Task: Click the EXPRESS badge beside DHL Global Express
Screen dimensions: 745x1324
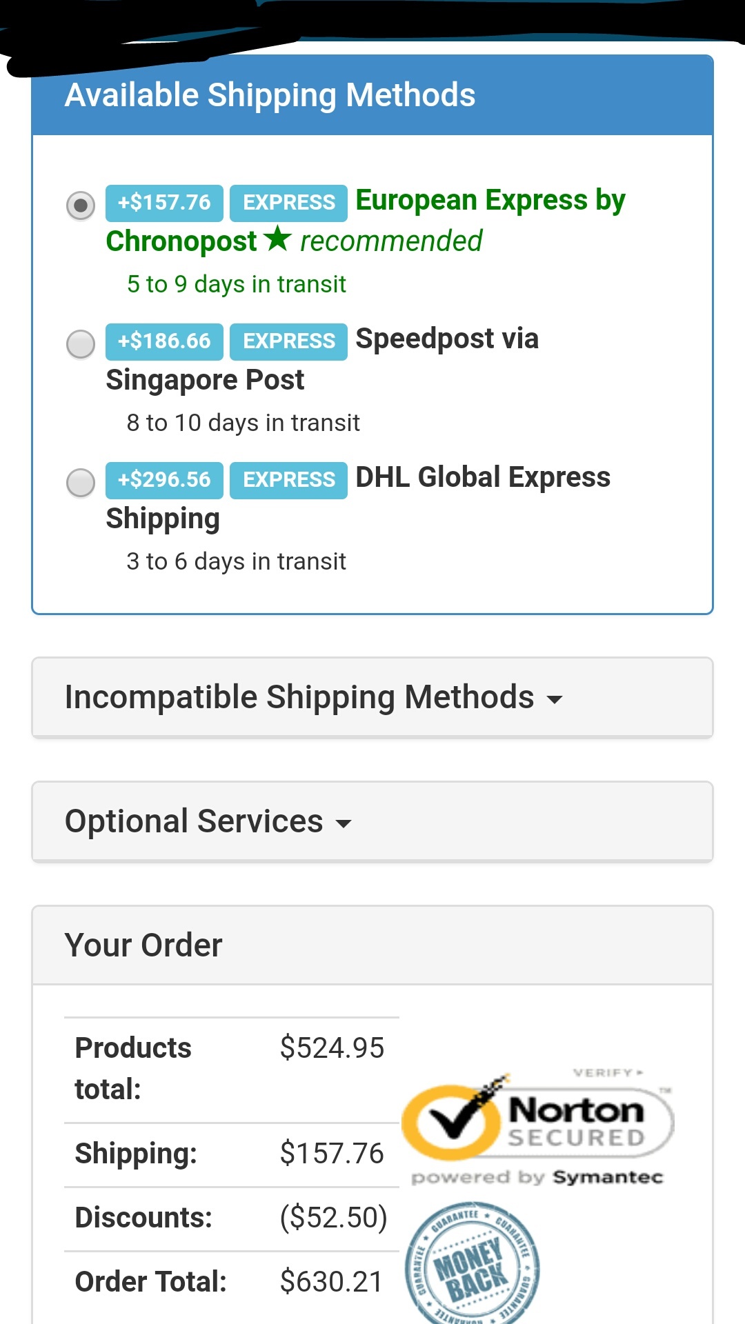Action: (288, 480)
